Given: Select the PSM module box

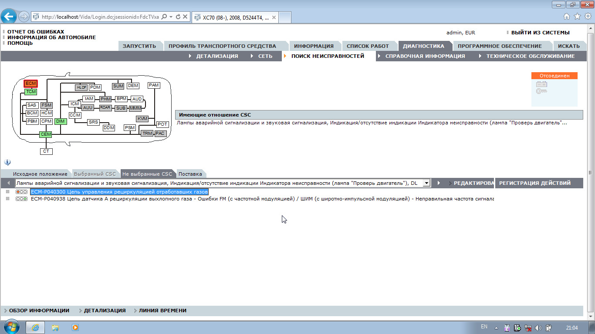Looking at the screenshot, I should (130, 128).
